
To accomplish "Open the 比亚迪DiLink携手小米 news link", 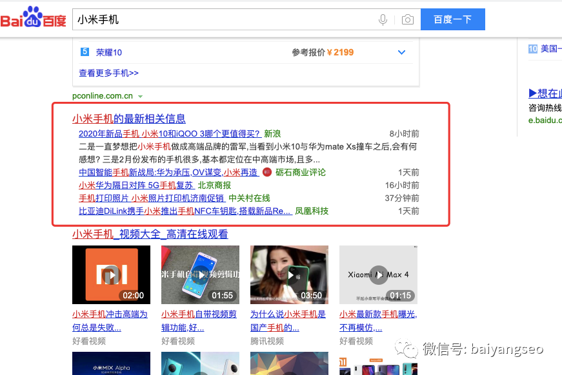I will 185,211.
